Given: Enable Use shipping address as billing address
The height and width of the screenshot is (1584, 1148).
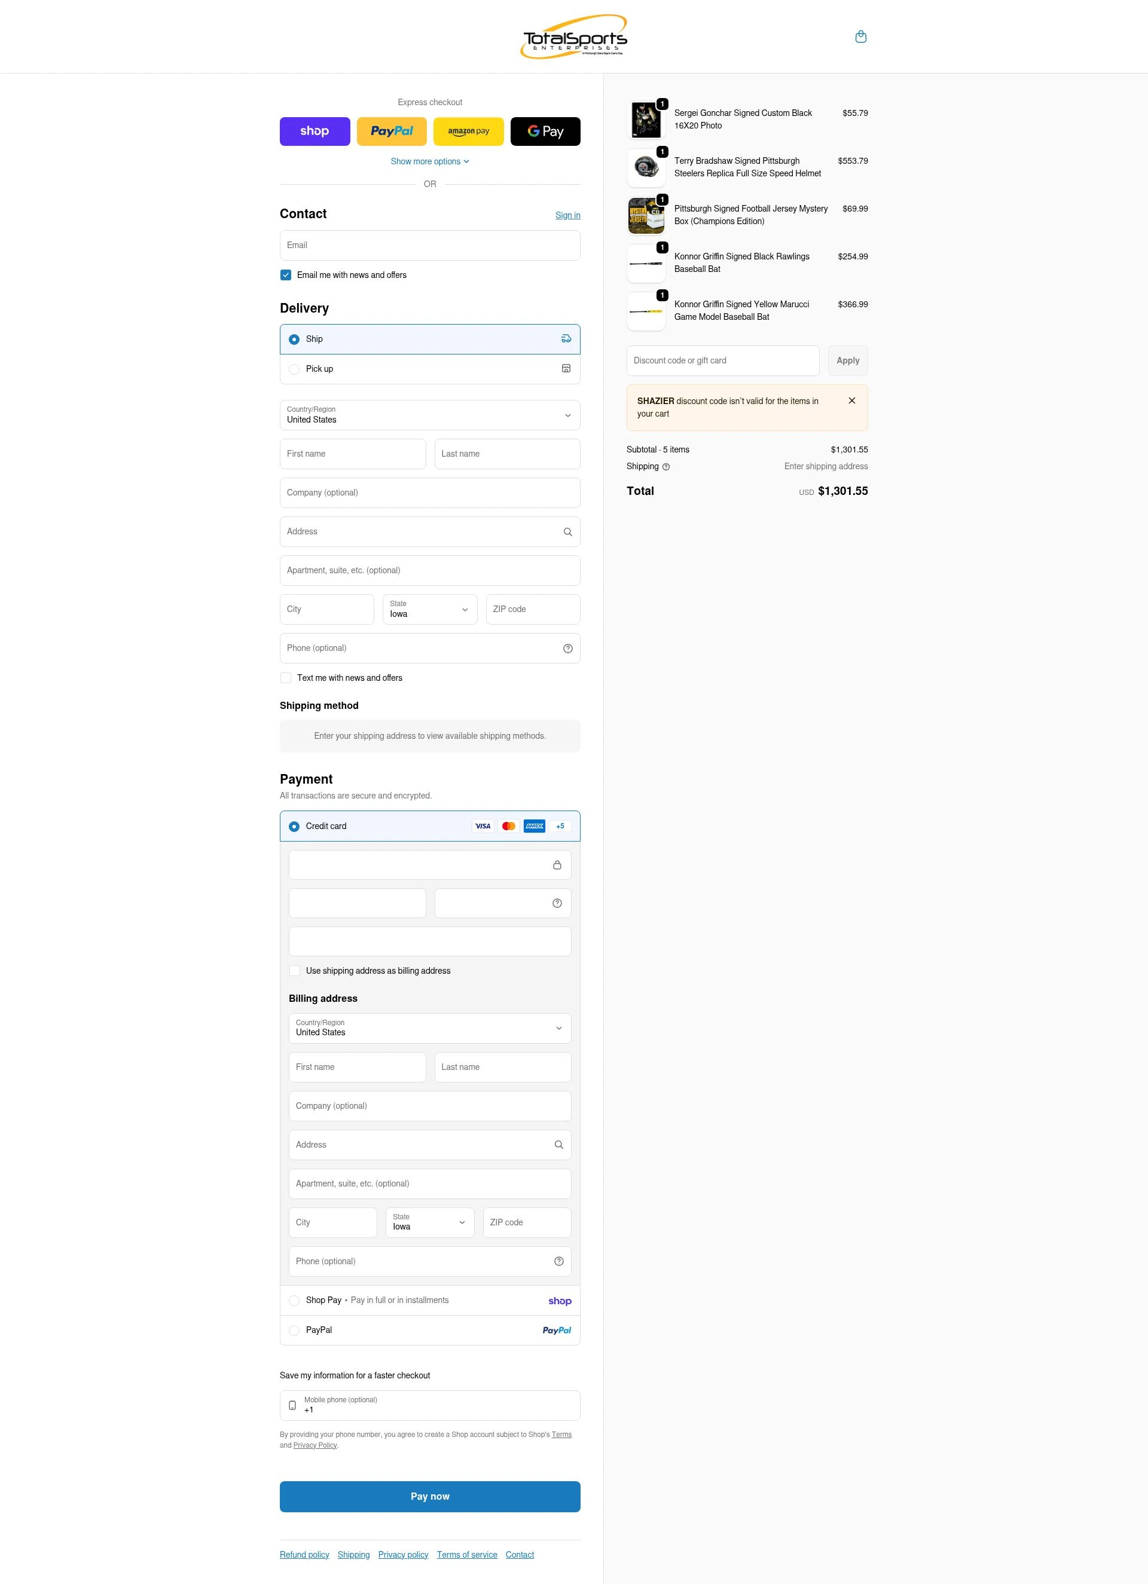Looking at the screenshot, I should pos(295,971).
